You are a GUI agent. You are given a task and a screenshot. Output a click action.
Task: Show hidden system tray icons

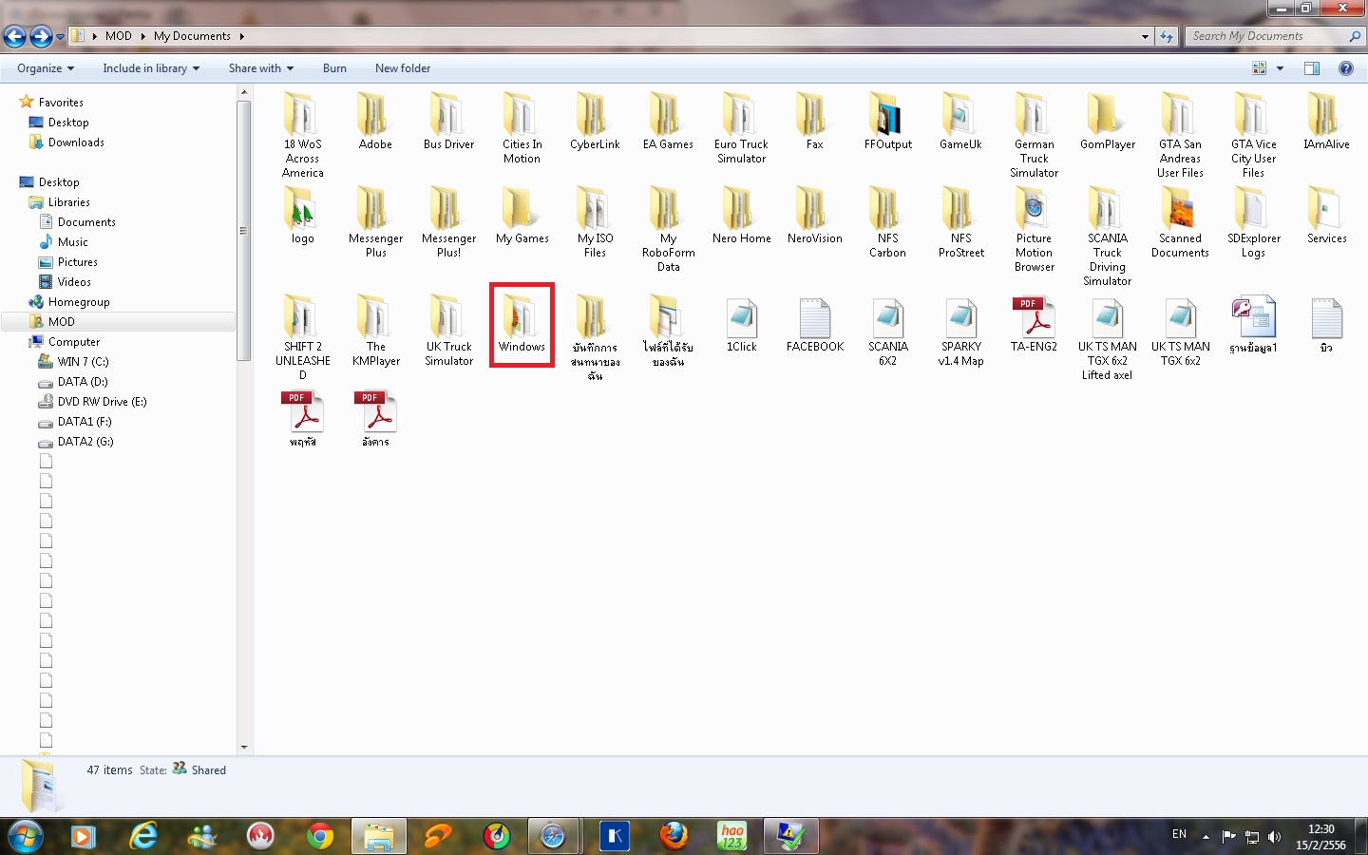(x=1206, y=837)
